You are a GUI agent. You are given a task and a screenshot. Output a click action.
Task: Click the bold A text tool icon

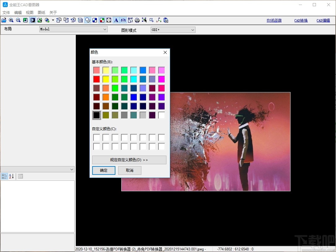point(116,20)
